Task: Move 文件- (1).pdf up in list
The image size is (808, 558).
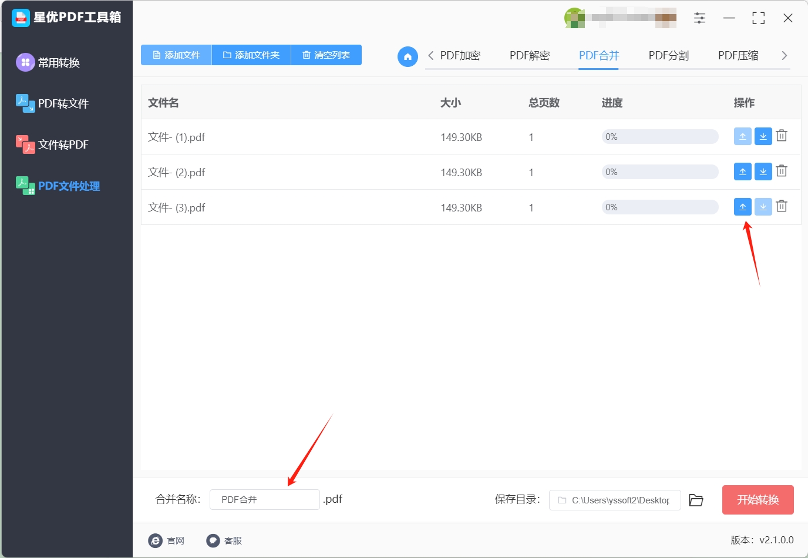Action: pos(743,136)
